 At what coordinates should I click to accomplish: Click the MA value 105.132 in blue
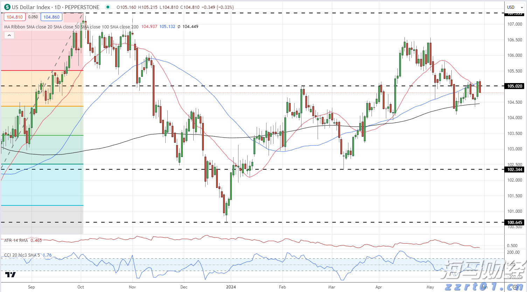click(167, 27)
